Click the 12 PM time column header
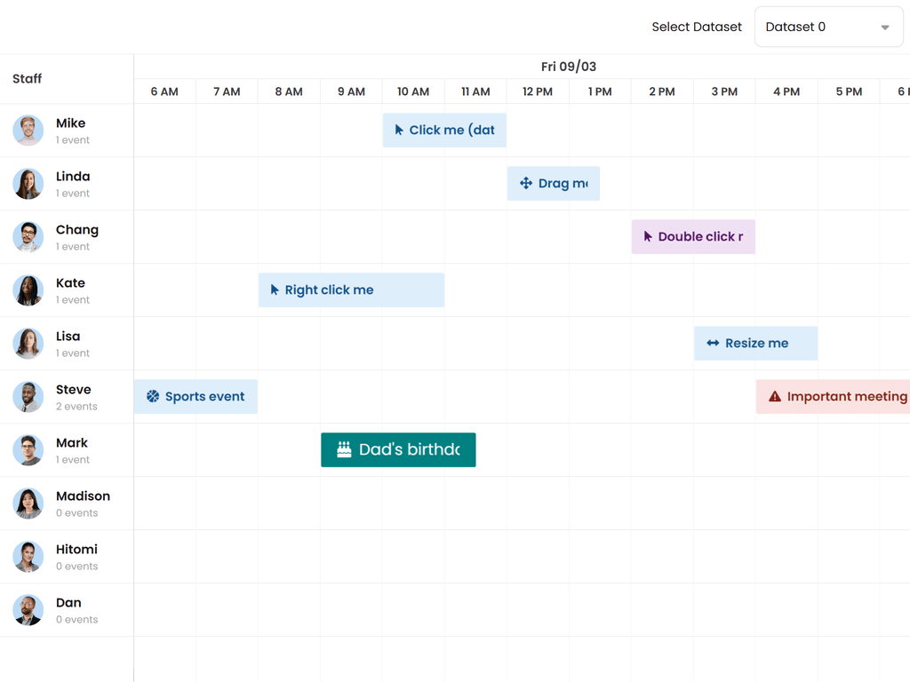This screenshot has width=910, height=682. (x=538, y=91)
